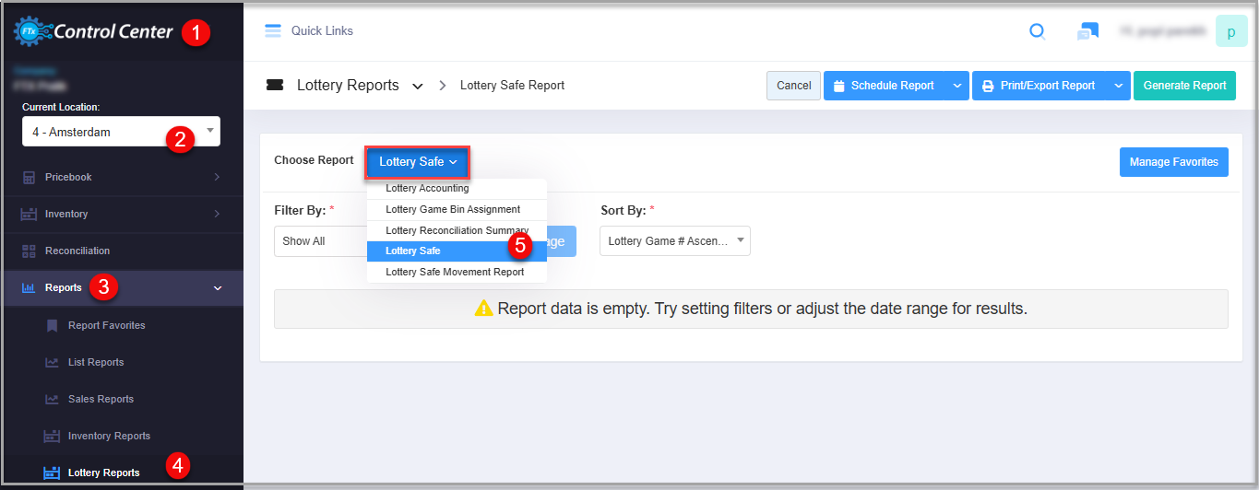Expand the Inventory sidebar section

click(x=66, y=214)
